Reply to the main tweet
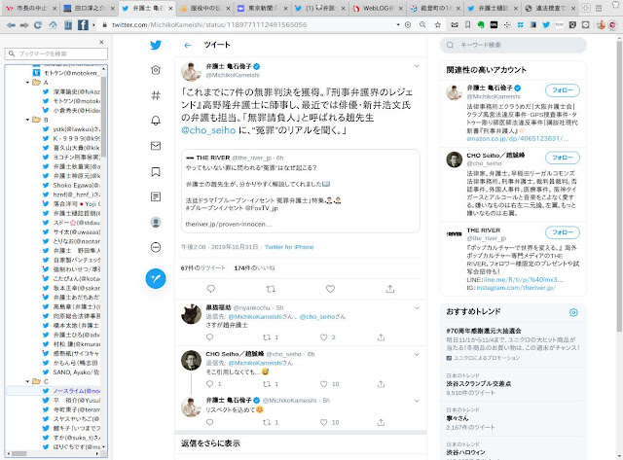The height and width of the screenshot is (460, 623). 211,289
